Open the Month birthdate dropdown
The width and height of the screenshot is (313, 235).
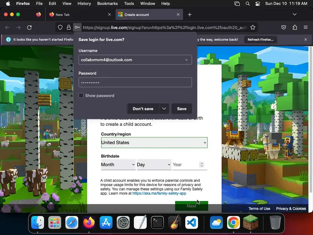pos(118,164)
